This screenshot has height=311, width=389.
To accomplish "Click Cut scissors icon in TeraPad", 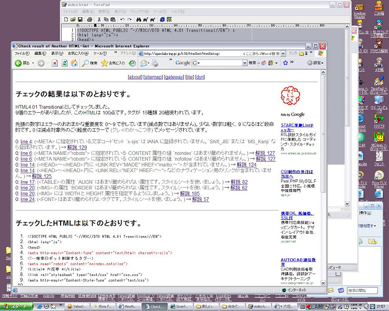I will 99,19.
